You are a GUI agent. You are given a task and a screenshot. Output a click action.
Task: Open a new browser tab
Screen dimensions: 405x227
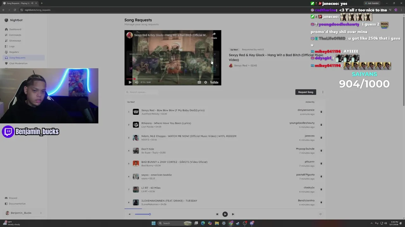[x=41, y=3]
